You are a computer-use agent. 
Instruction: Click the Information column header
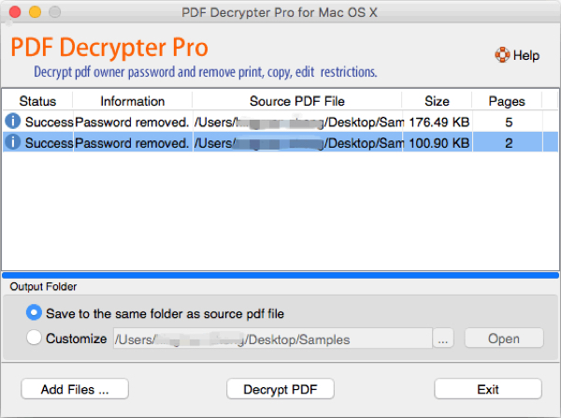point(133,101)
